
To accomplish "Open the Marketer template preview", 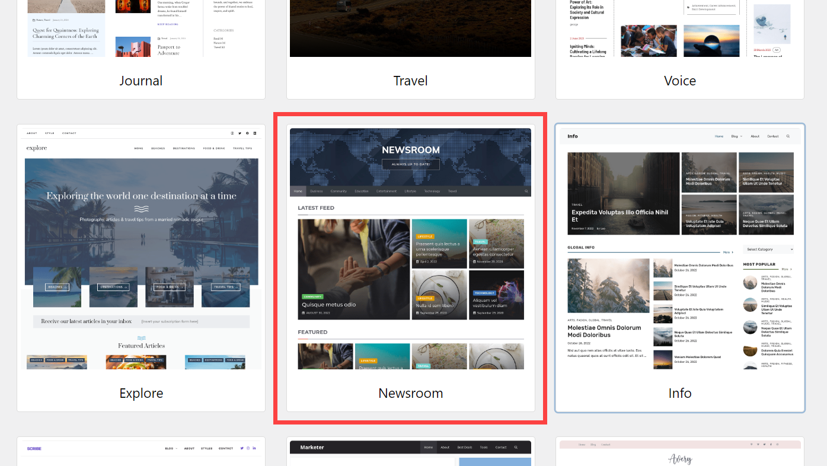I will pyautogui.click(x=410, y=452).
